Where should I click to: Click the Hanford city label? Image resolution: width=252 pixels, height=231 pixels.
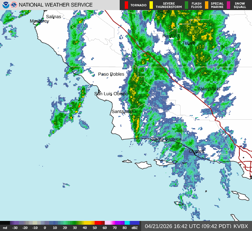pyautogui.click(x=171, y=36)
